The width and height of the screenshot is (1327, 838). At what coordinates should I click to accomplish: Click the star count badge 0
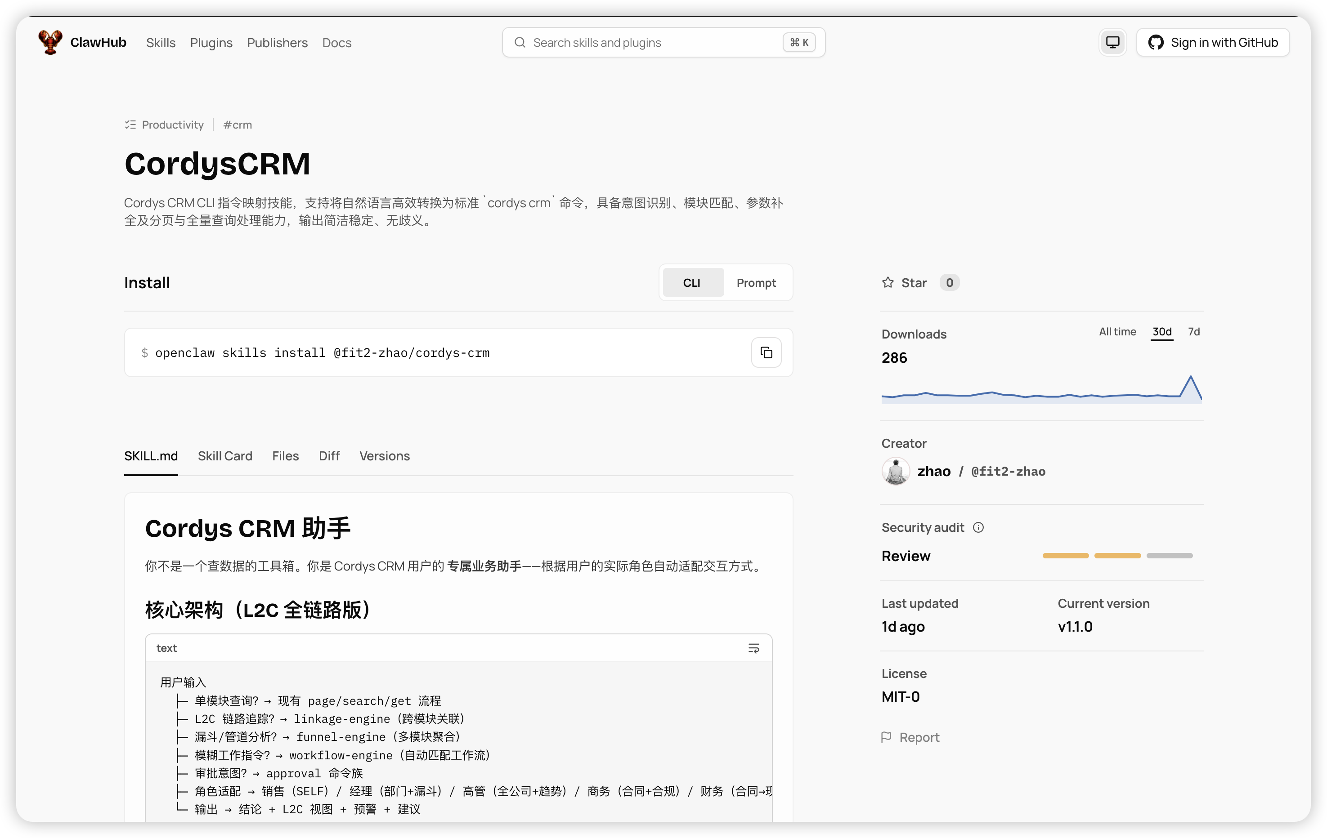coord(950,282)
